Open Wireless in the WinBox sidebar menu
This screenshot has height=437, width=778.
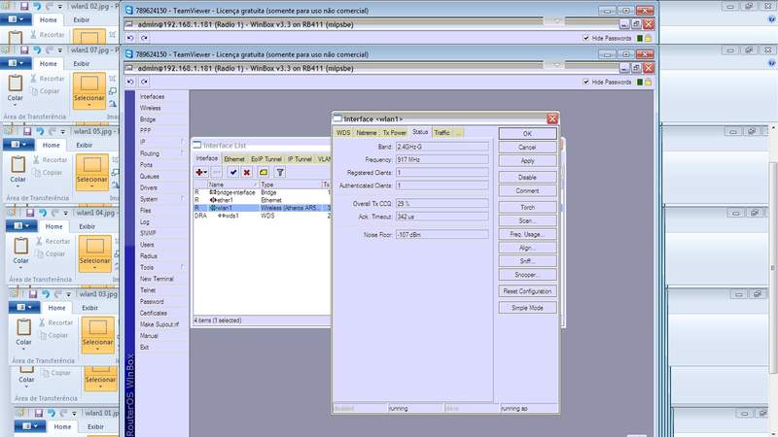(151, 108)
